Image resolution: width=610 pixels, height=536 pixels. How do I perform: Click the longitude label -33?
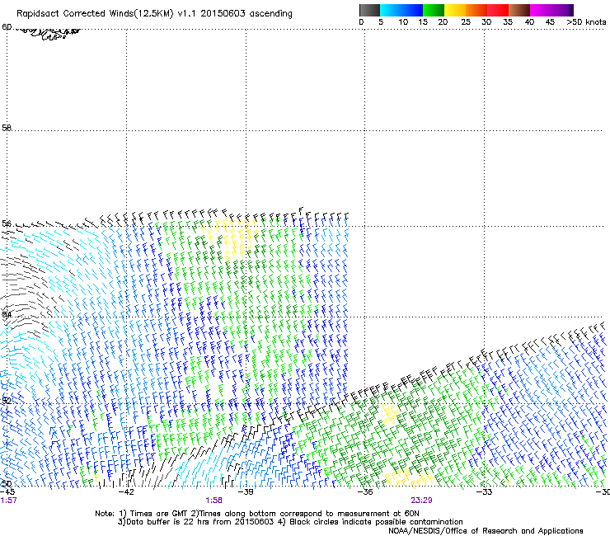click(x=484, y=491)
